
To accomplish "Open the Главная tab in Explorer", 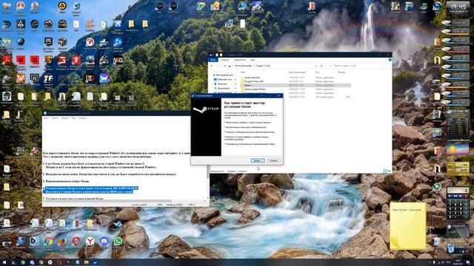I will 224,60.
